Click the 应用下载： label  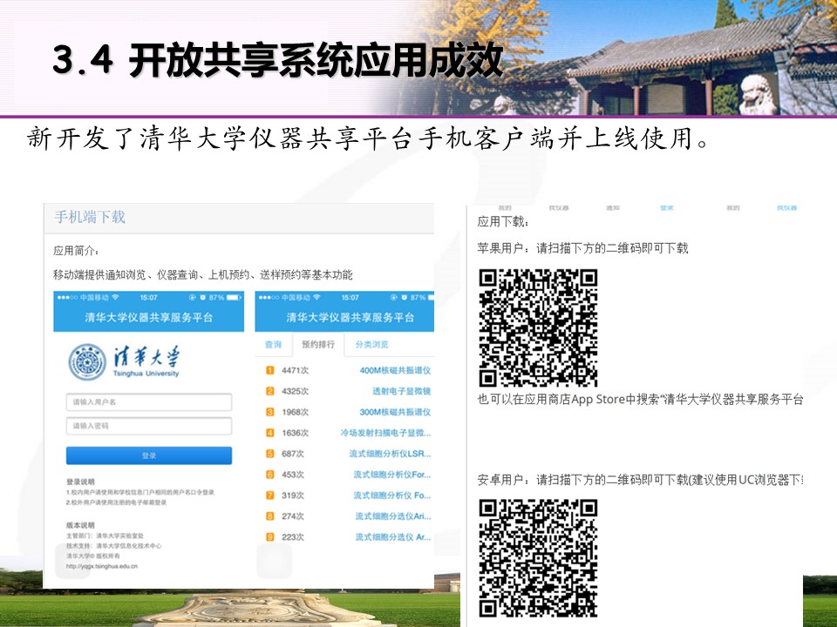point(503,222)
